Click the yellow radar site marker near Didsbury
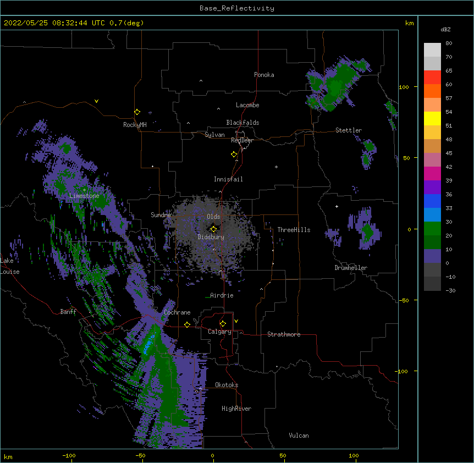The width and height of the screenshot is (474, 463). 213,229
